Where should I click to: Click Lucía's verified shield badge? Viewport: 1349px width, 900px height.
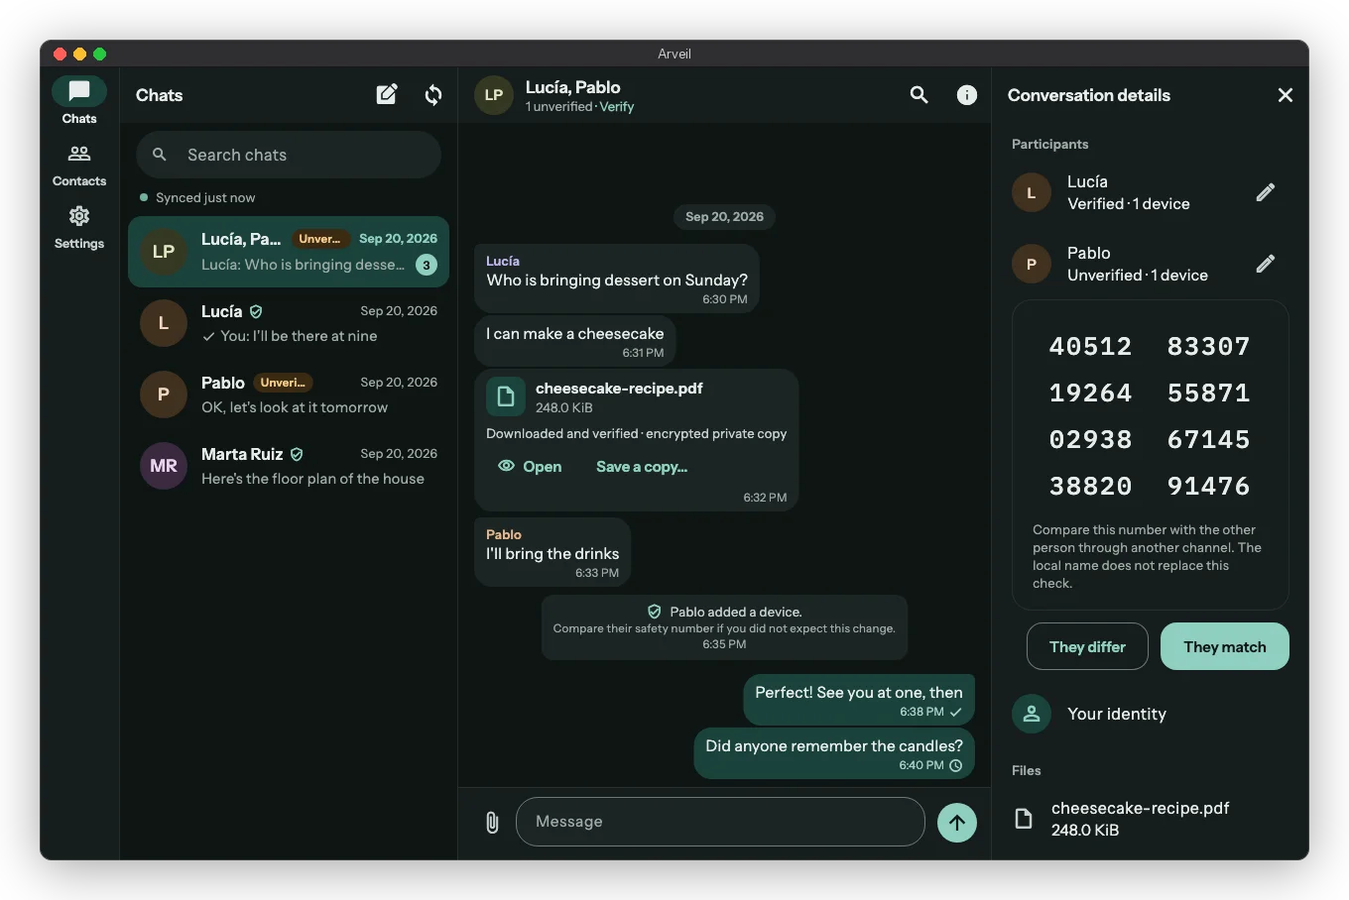(256, 311)
